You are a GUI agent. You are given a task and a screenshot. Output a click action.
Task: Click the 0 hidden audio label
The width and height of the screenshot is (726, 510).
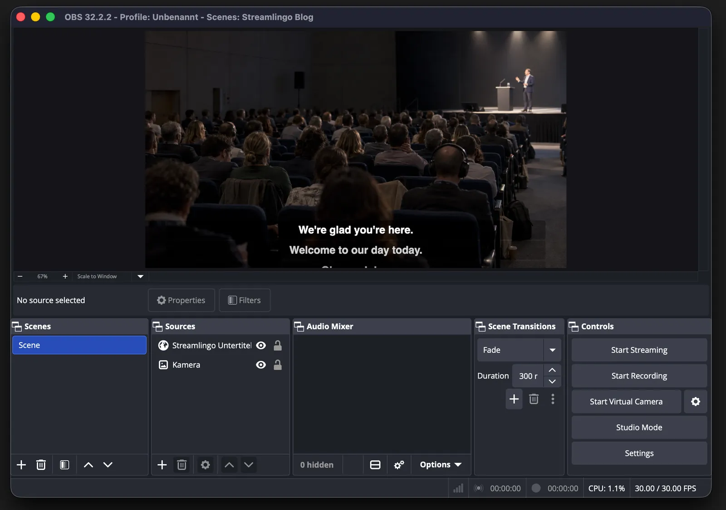tap(317, 465)
